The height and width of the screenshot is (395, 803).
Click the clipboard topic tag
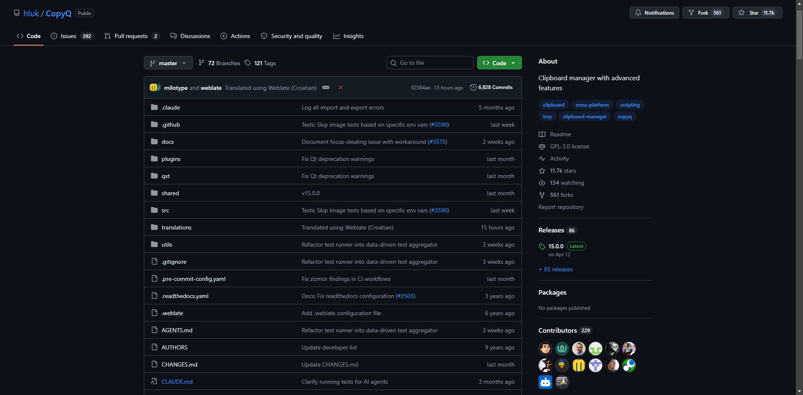(x=553, y=105)
